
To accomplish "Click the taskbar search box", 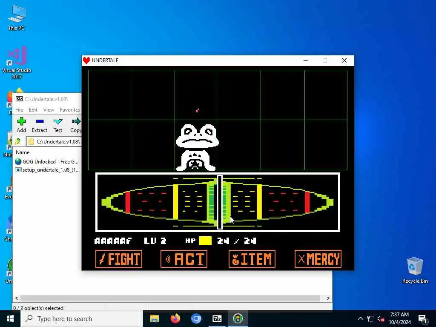I will click(x=82, y=318).
